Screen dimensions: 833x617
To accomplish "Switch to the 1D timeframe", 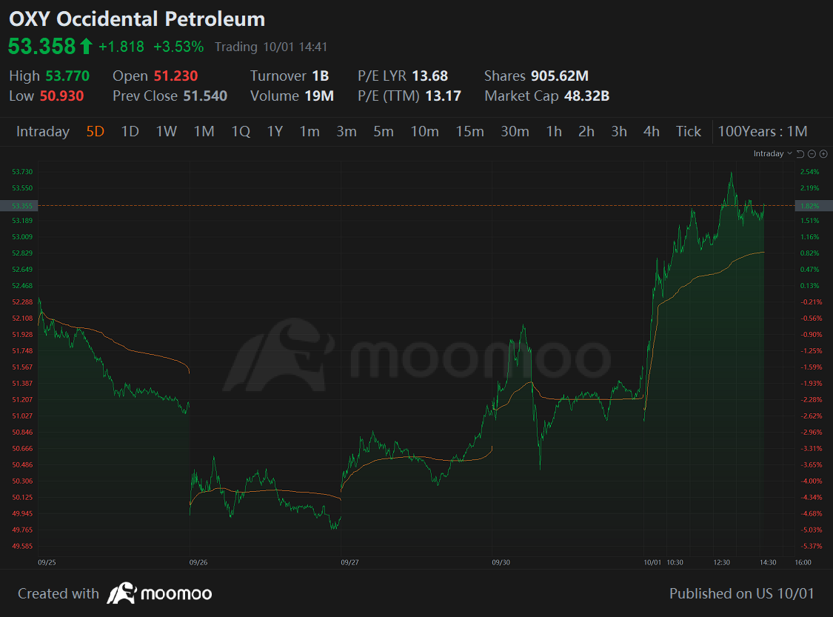I will [130, 131].
